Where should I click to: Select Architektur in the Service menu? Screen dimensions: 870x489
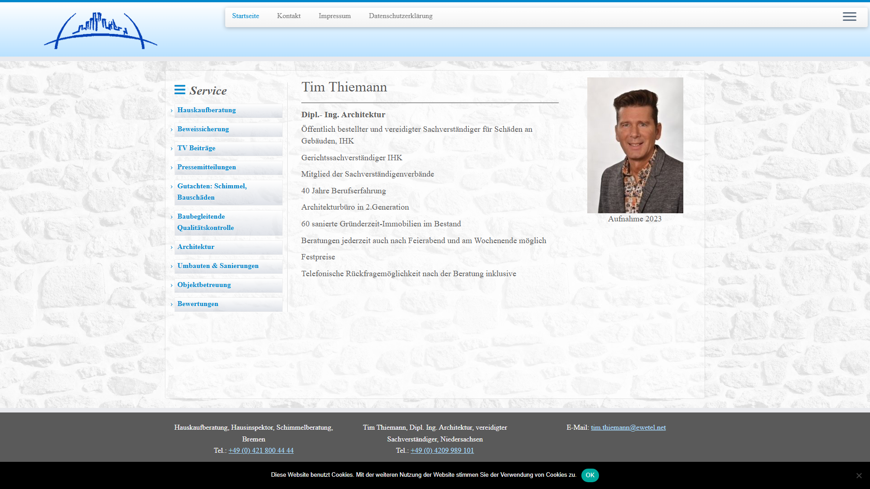(228, 247)
